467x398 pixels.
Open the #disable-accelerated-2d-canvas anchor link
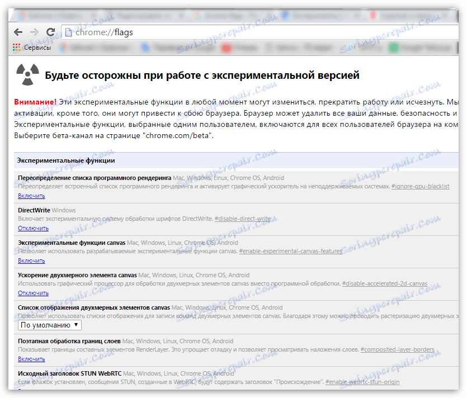click(x=384, y=284)
